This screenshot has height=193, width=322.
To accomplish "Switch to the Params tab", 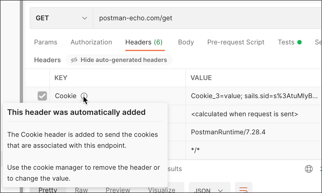I will pos(46,42).
